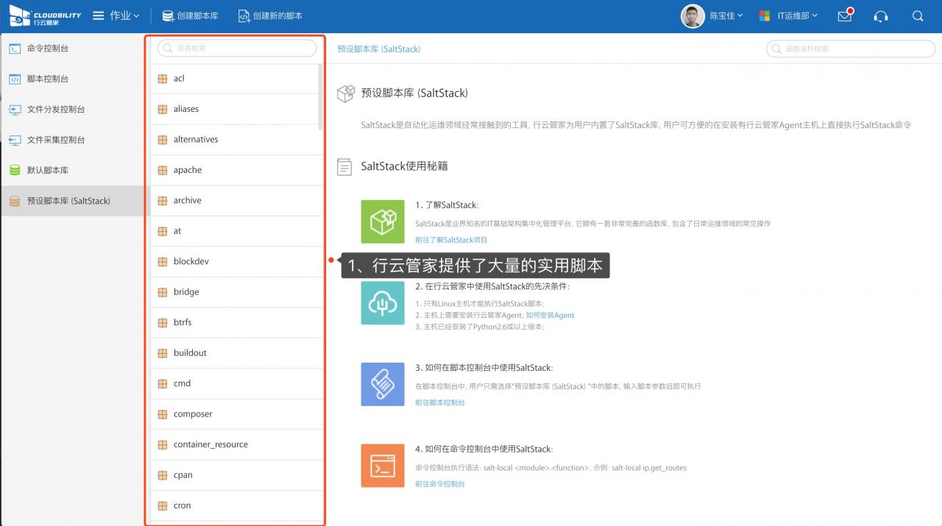Click the blue script console scroll icon
This screenshot has height=526, width=942.
(383, 384)
